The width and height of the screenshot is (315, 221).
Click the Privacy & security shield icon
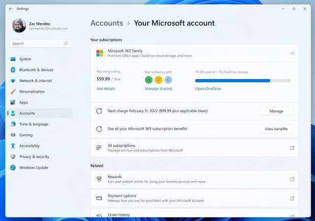coord(13,157)
